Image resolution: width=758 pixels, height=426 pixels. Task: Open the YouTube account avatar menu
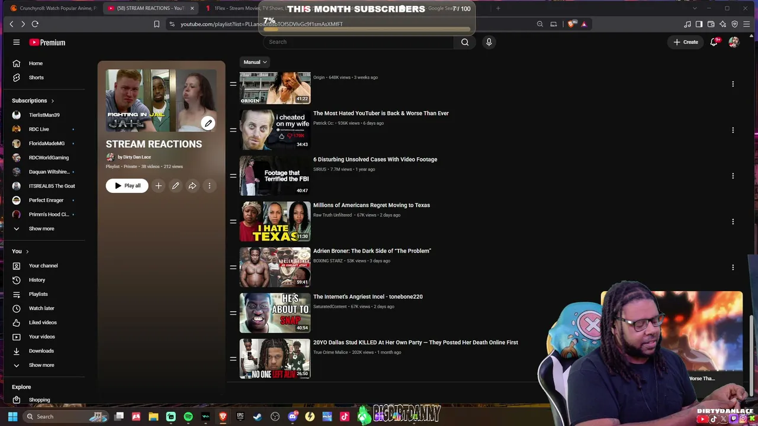[x=734, y=42]
